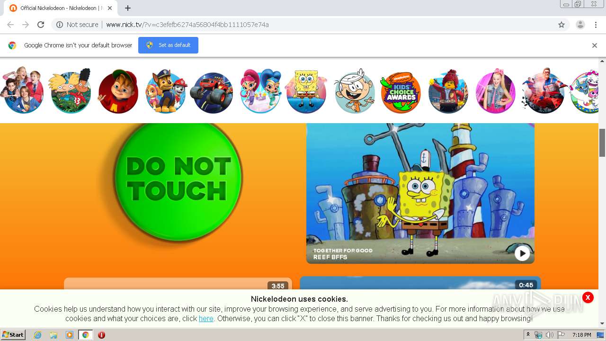The image size is (606, 341).
Task: Open The Loud House icon
Action: 355,91
